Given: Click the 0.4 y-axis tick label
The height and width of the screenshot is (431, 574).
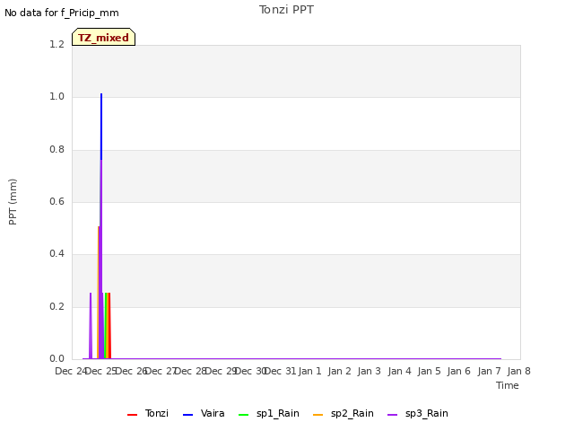Looking at the screenshot, I should tap(57, 253).
